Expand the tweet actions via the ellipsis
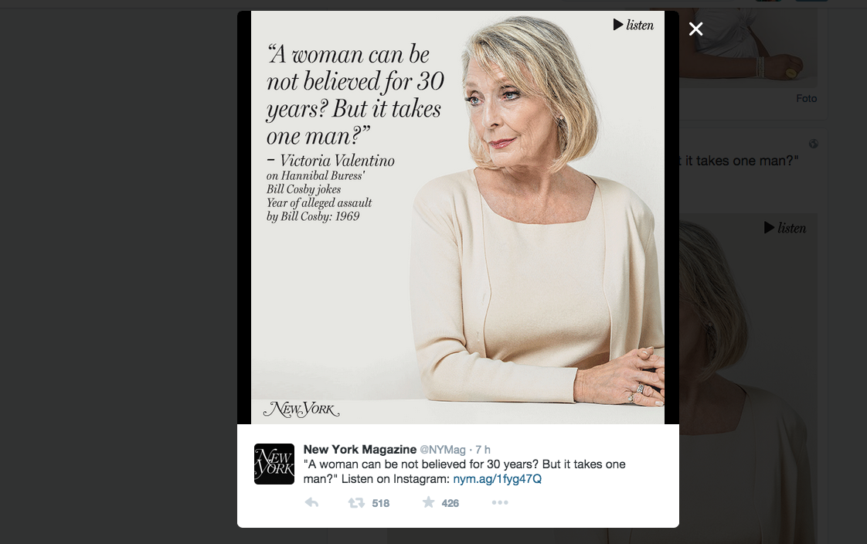 click(x=500, y=502)
